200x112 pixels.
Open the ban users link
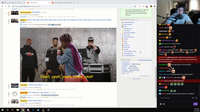click(127, 45)
